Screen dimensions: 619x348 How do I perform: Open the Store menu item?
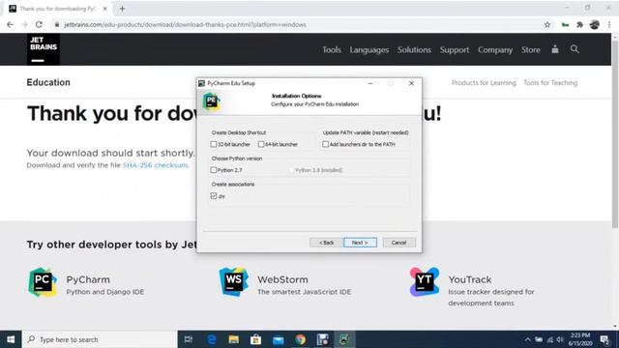pyautogui.click(x=531, y=49)
